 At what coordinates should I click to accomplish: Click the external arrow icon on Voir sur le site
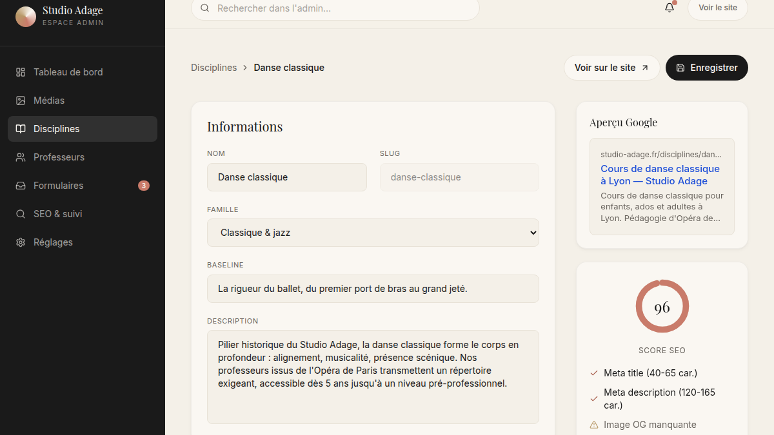pyautogui.click(x=645, y=68)
